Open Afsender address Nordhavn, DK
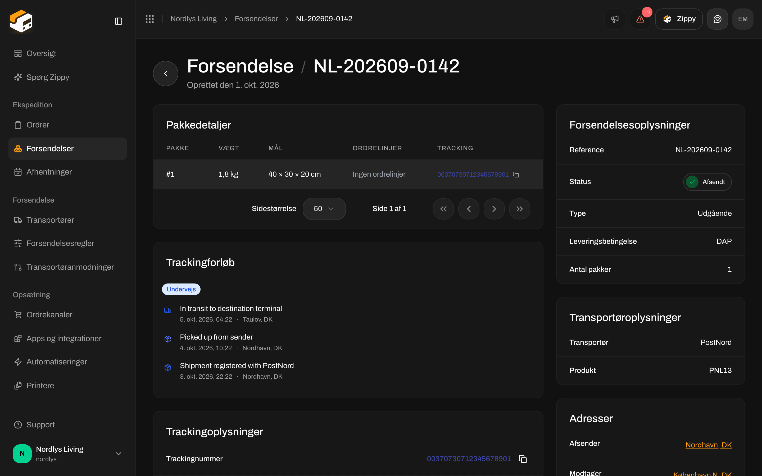Viewport: 762px width, 476px height. tap(709, 445)
